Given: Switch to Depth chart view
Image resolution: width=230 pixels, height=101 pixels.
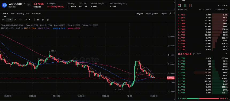Looking at the screenshot, I should (164, 13).
